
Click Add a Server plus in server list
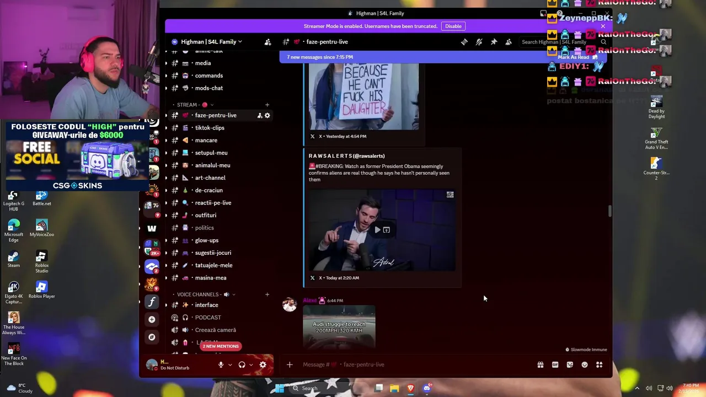point(152,319)
